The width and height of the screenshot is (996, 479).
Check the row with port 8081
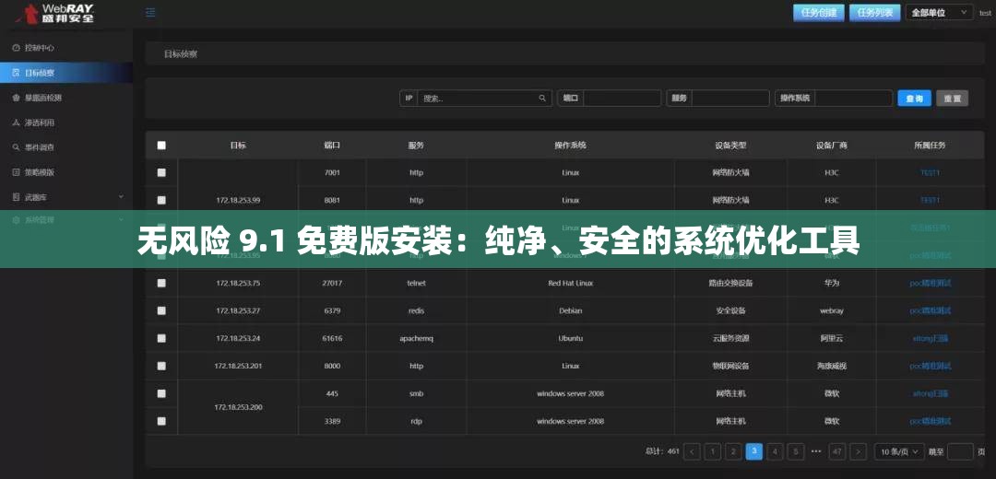(x=161, y=200)
